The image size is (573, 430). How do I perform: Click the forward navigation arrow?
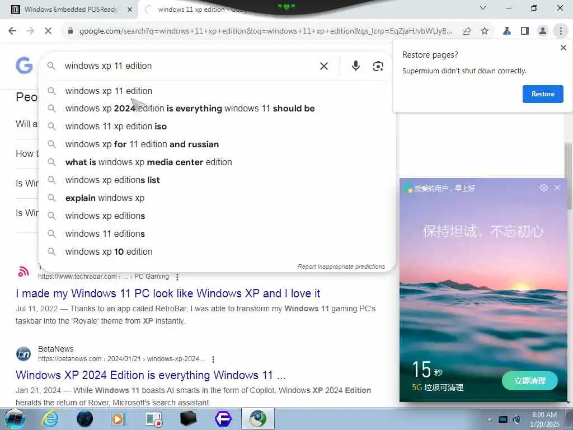click(30, 31)
